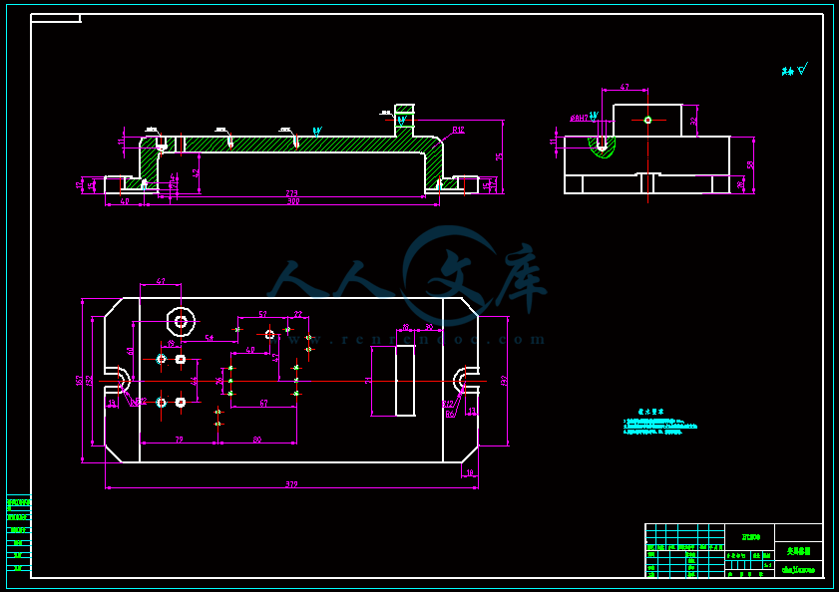839x592 pixels.
Task: Click the 132 dimension right of plan view
Action: click(x=504, y=381)
